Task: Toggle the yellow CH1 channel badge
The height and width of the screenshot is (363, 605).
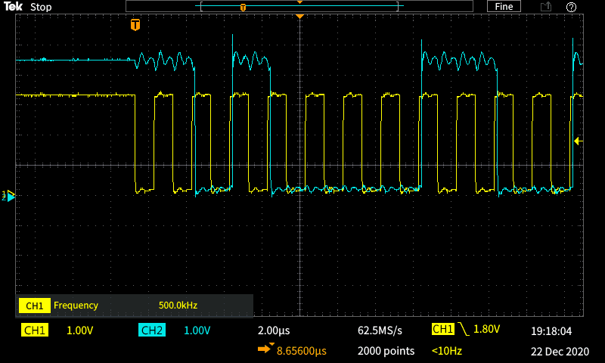Action: tap(35, 330)
